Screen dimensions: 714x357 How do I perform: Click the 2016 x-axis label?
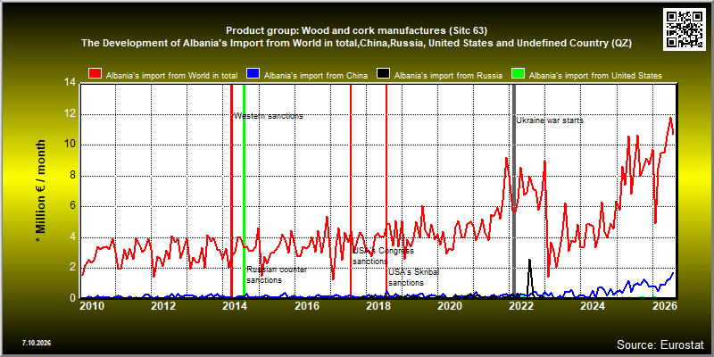tap(306, 305)
